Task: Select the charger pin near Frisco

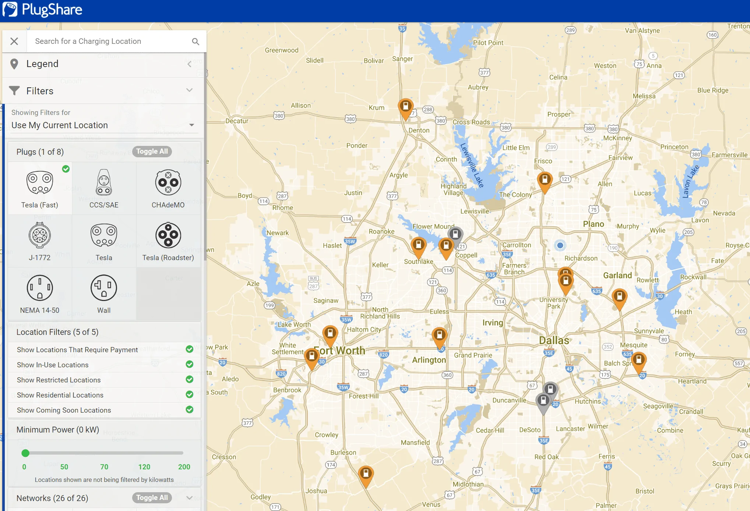Action: 545,183
